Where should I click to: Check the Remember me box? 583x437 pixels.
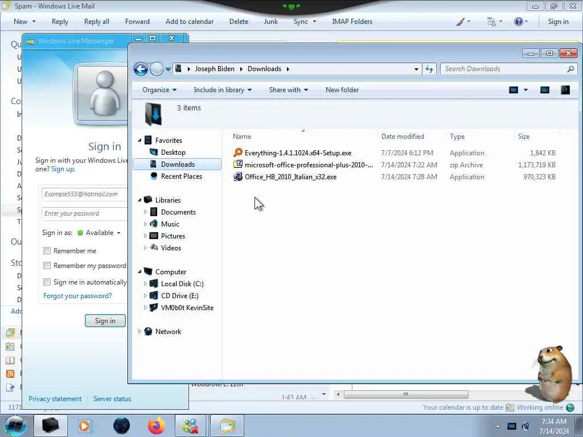click(47, 251)
